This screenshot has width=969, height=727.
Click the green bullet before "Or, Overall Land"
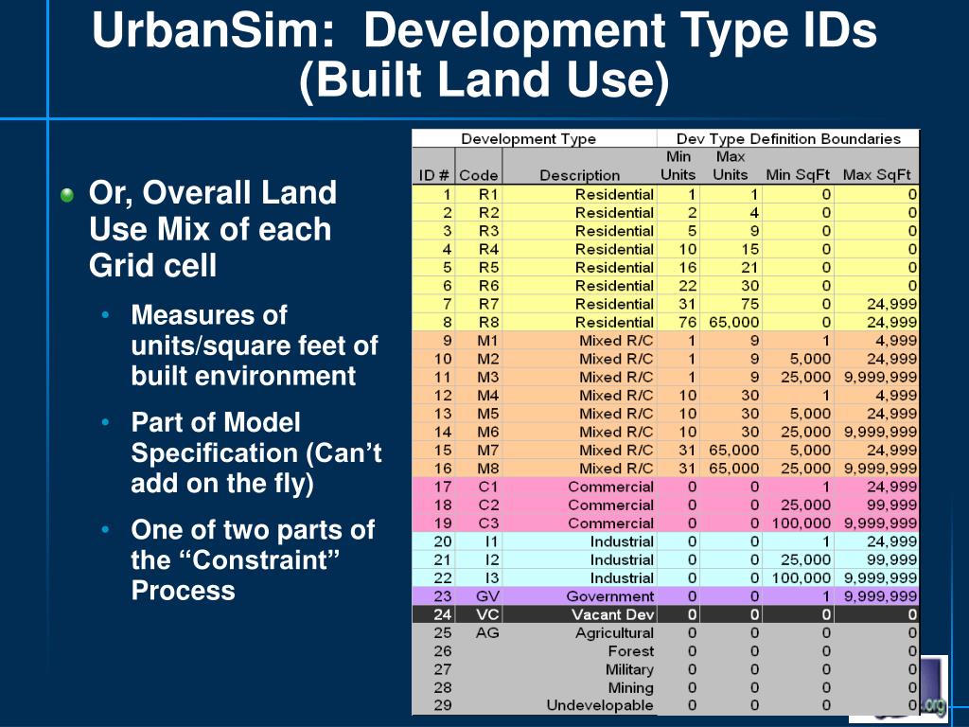tap(67, 195)
